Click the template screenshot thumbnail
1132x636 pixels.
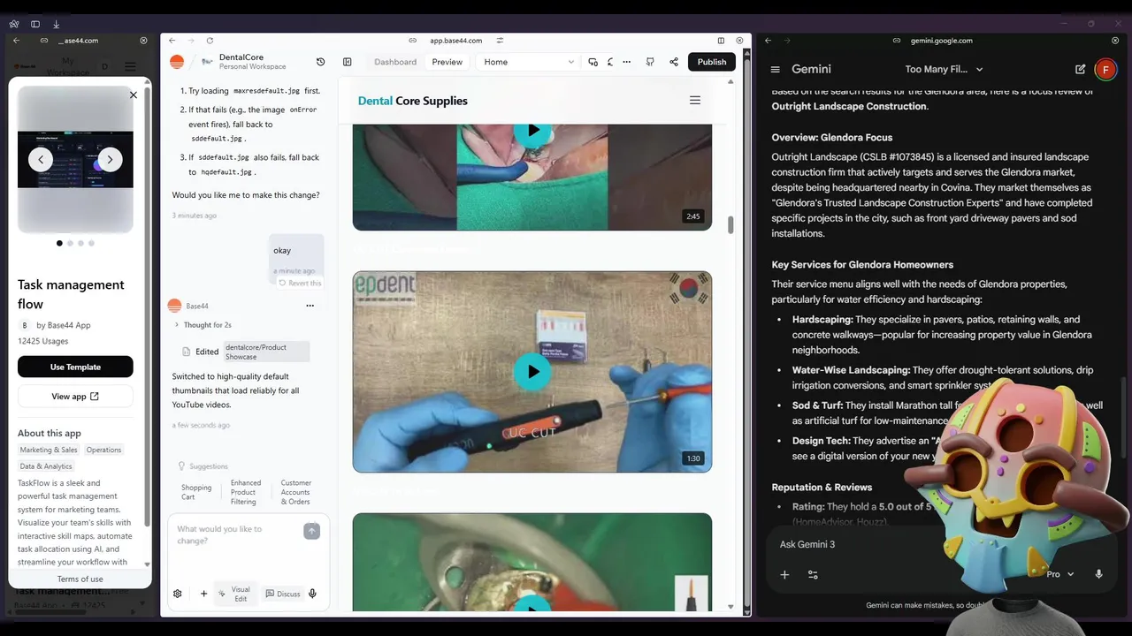tap(75, 159)
